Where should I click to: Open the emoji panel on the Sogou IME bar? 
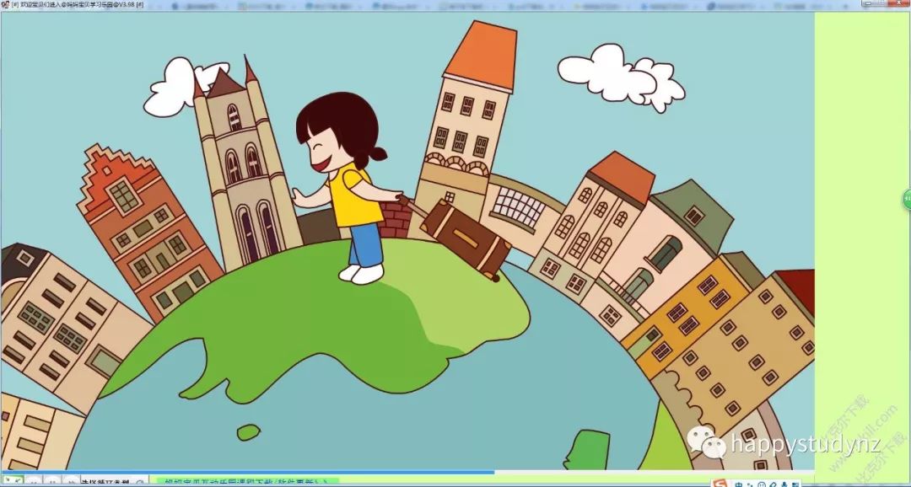click(x=762, y=484)
